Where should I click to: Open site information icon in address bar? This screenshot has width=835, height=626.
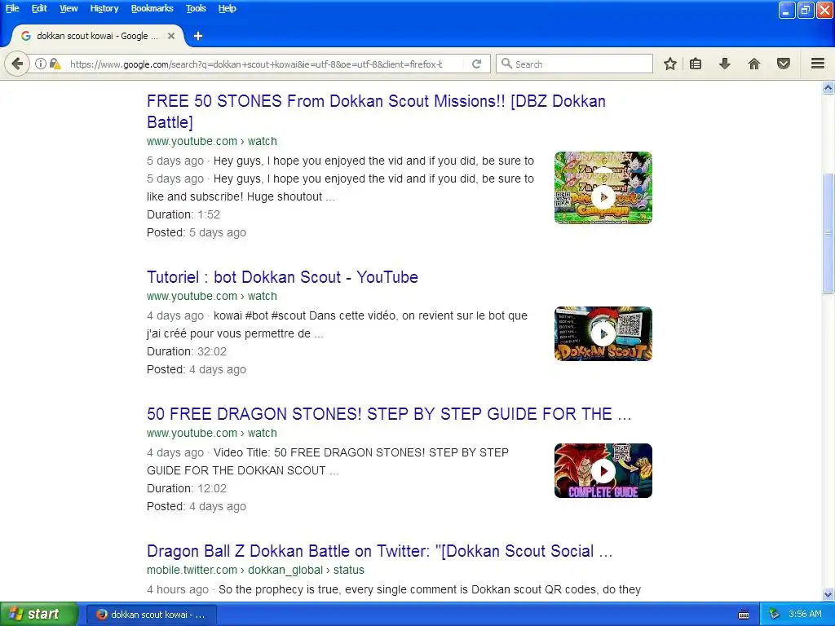[x=41, y=64]
